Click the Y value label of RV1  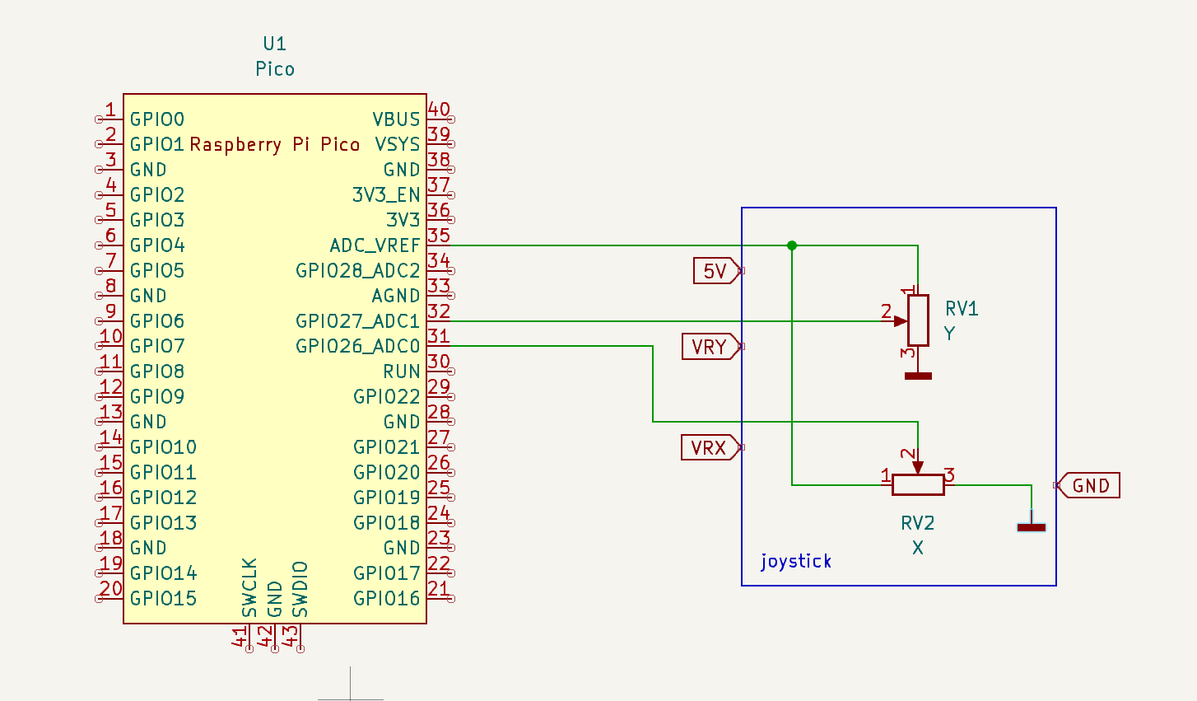pos(950,334)
